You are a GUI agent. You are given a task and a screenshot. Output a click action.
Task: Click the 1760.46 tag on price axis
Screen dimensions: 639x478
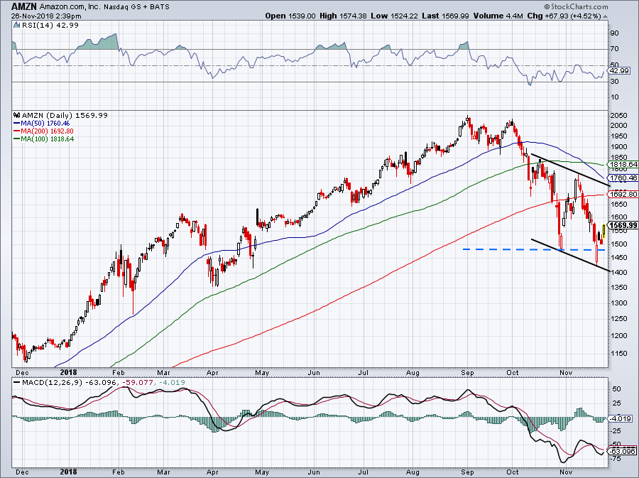623,178
